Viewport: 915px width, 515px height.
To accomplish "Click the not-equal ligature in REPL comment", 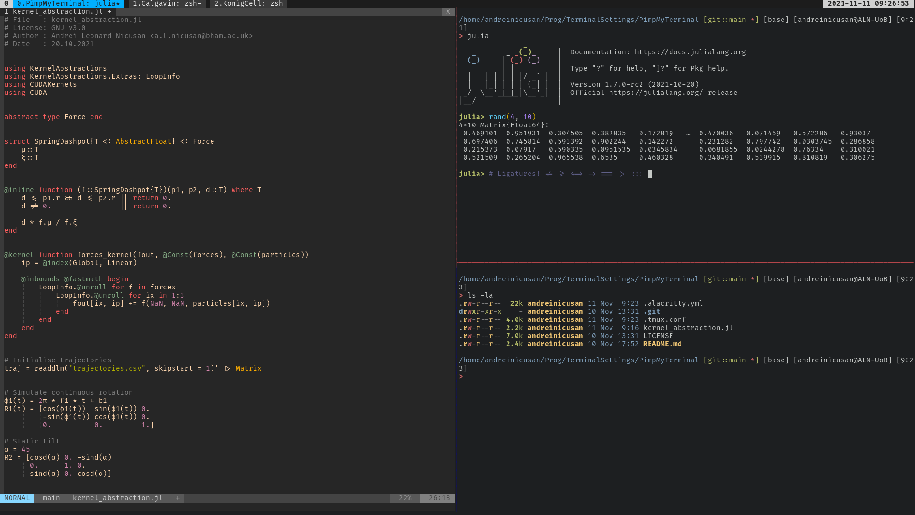I will pyautogui.click(x=549, y=174).
